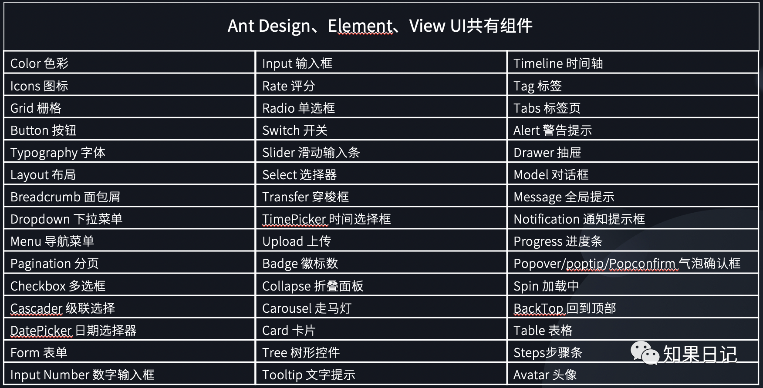Select the 'Switch 开关' cell
This screenshot has height=388, width=763.
click(x=381, y=130)
